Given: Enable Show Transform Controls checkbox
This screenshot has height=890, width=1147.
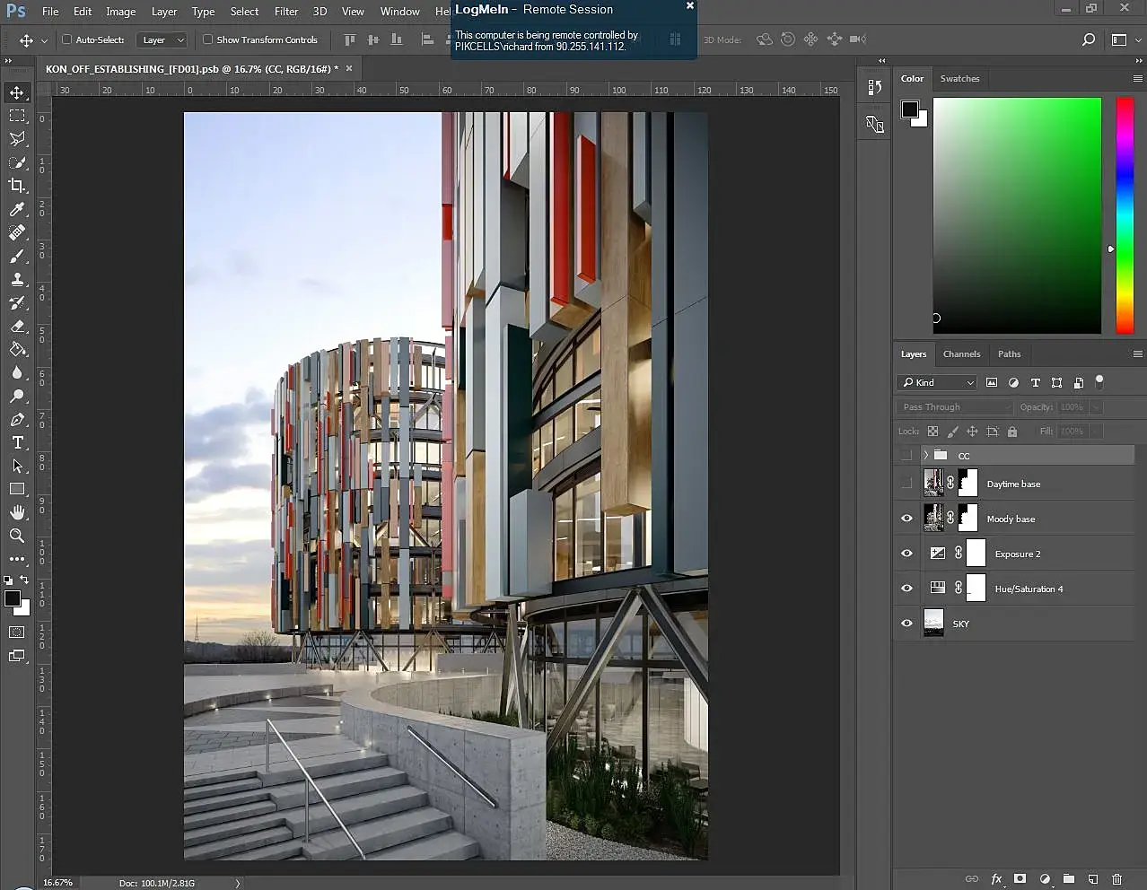Looking at the screenshot, I should point(208,39).
